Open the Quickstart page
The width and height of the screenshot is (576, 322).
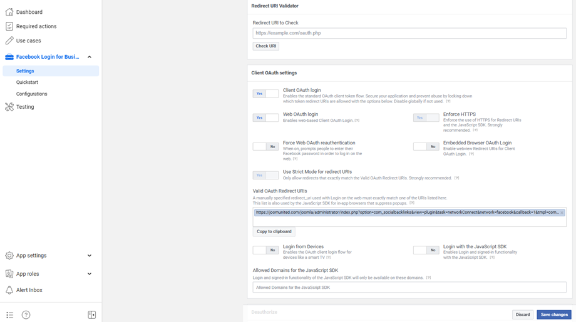(x=27, y=83)
